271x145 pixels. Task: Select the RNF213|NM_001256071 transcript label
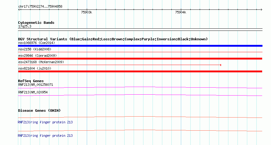coord(36,85)
